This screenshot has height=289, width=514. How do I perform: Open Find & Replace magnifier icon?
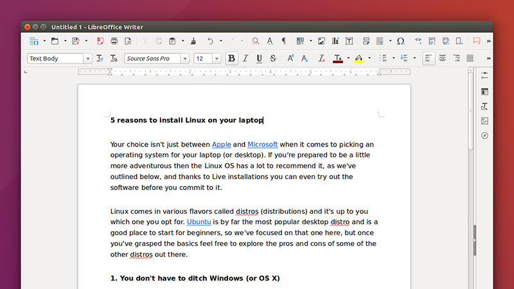pos(256,41)
